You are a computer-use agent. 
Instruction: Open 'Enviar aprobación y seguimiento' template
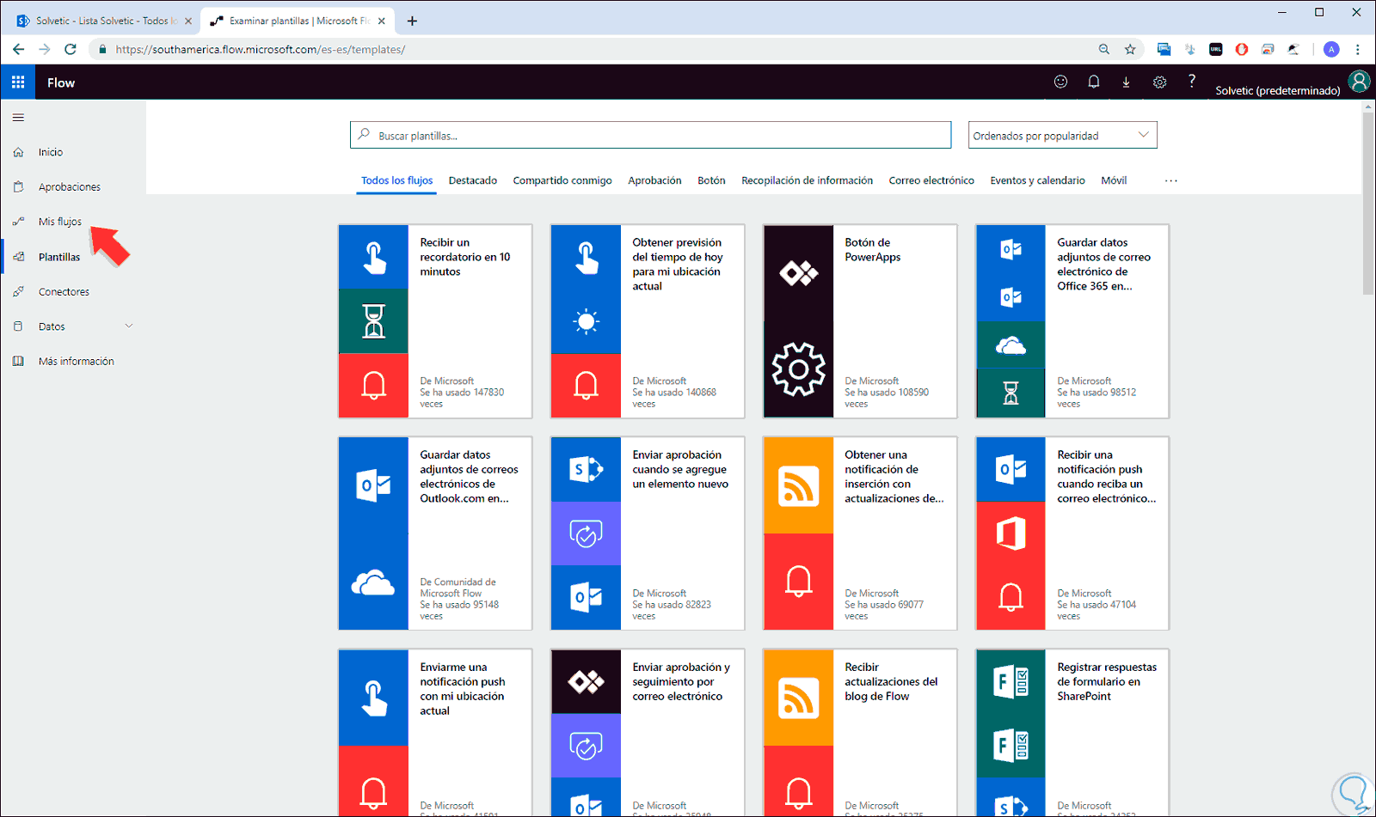[648, 733]
